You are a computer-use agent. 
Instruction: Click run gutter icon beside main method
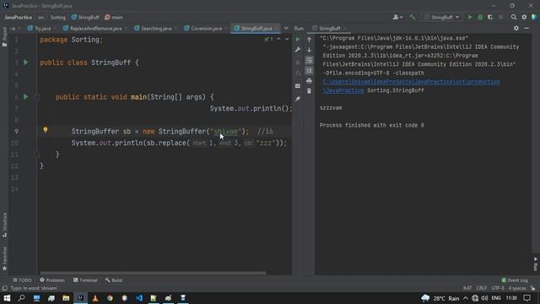25,97
